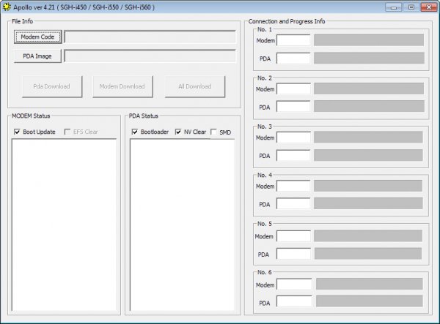Click the Pda Download button

pyautogui.click(x=52, y=86)
